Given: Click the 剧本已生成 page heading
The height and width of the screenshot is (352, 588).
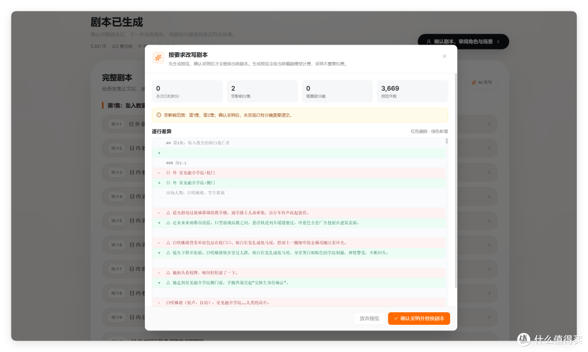Looking at the screenshot, I should [x=117, y=22].
